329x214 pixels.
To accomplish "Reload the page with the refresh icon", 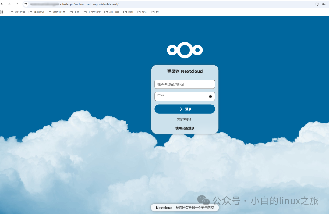I will click(17, 4).
